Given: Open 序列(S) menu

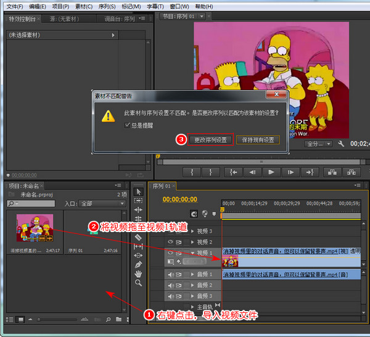Looking at the screenshot, I should click(107, 6).
